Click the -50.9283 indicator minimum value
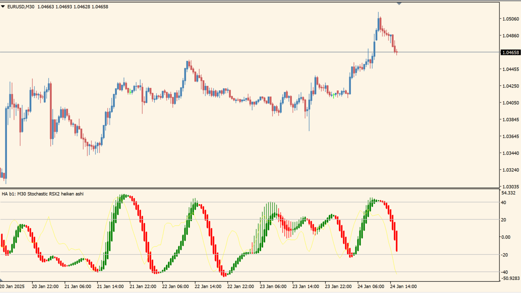Image resolution: width=521 pixels, height=293 pixels. click(510, 278)
